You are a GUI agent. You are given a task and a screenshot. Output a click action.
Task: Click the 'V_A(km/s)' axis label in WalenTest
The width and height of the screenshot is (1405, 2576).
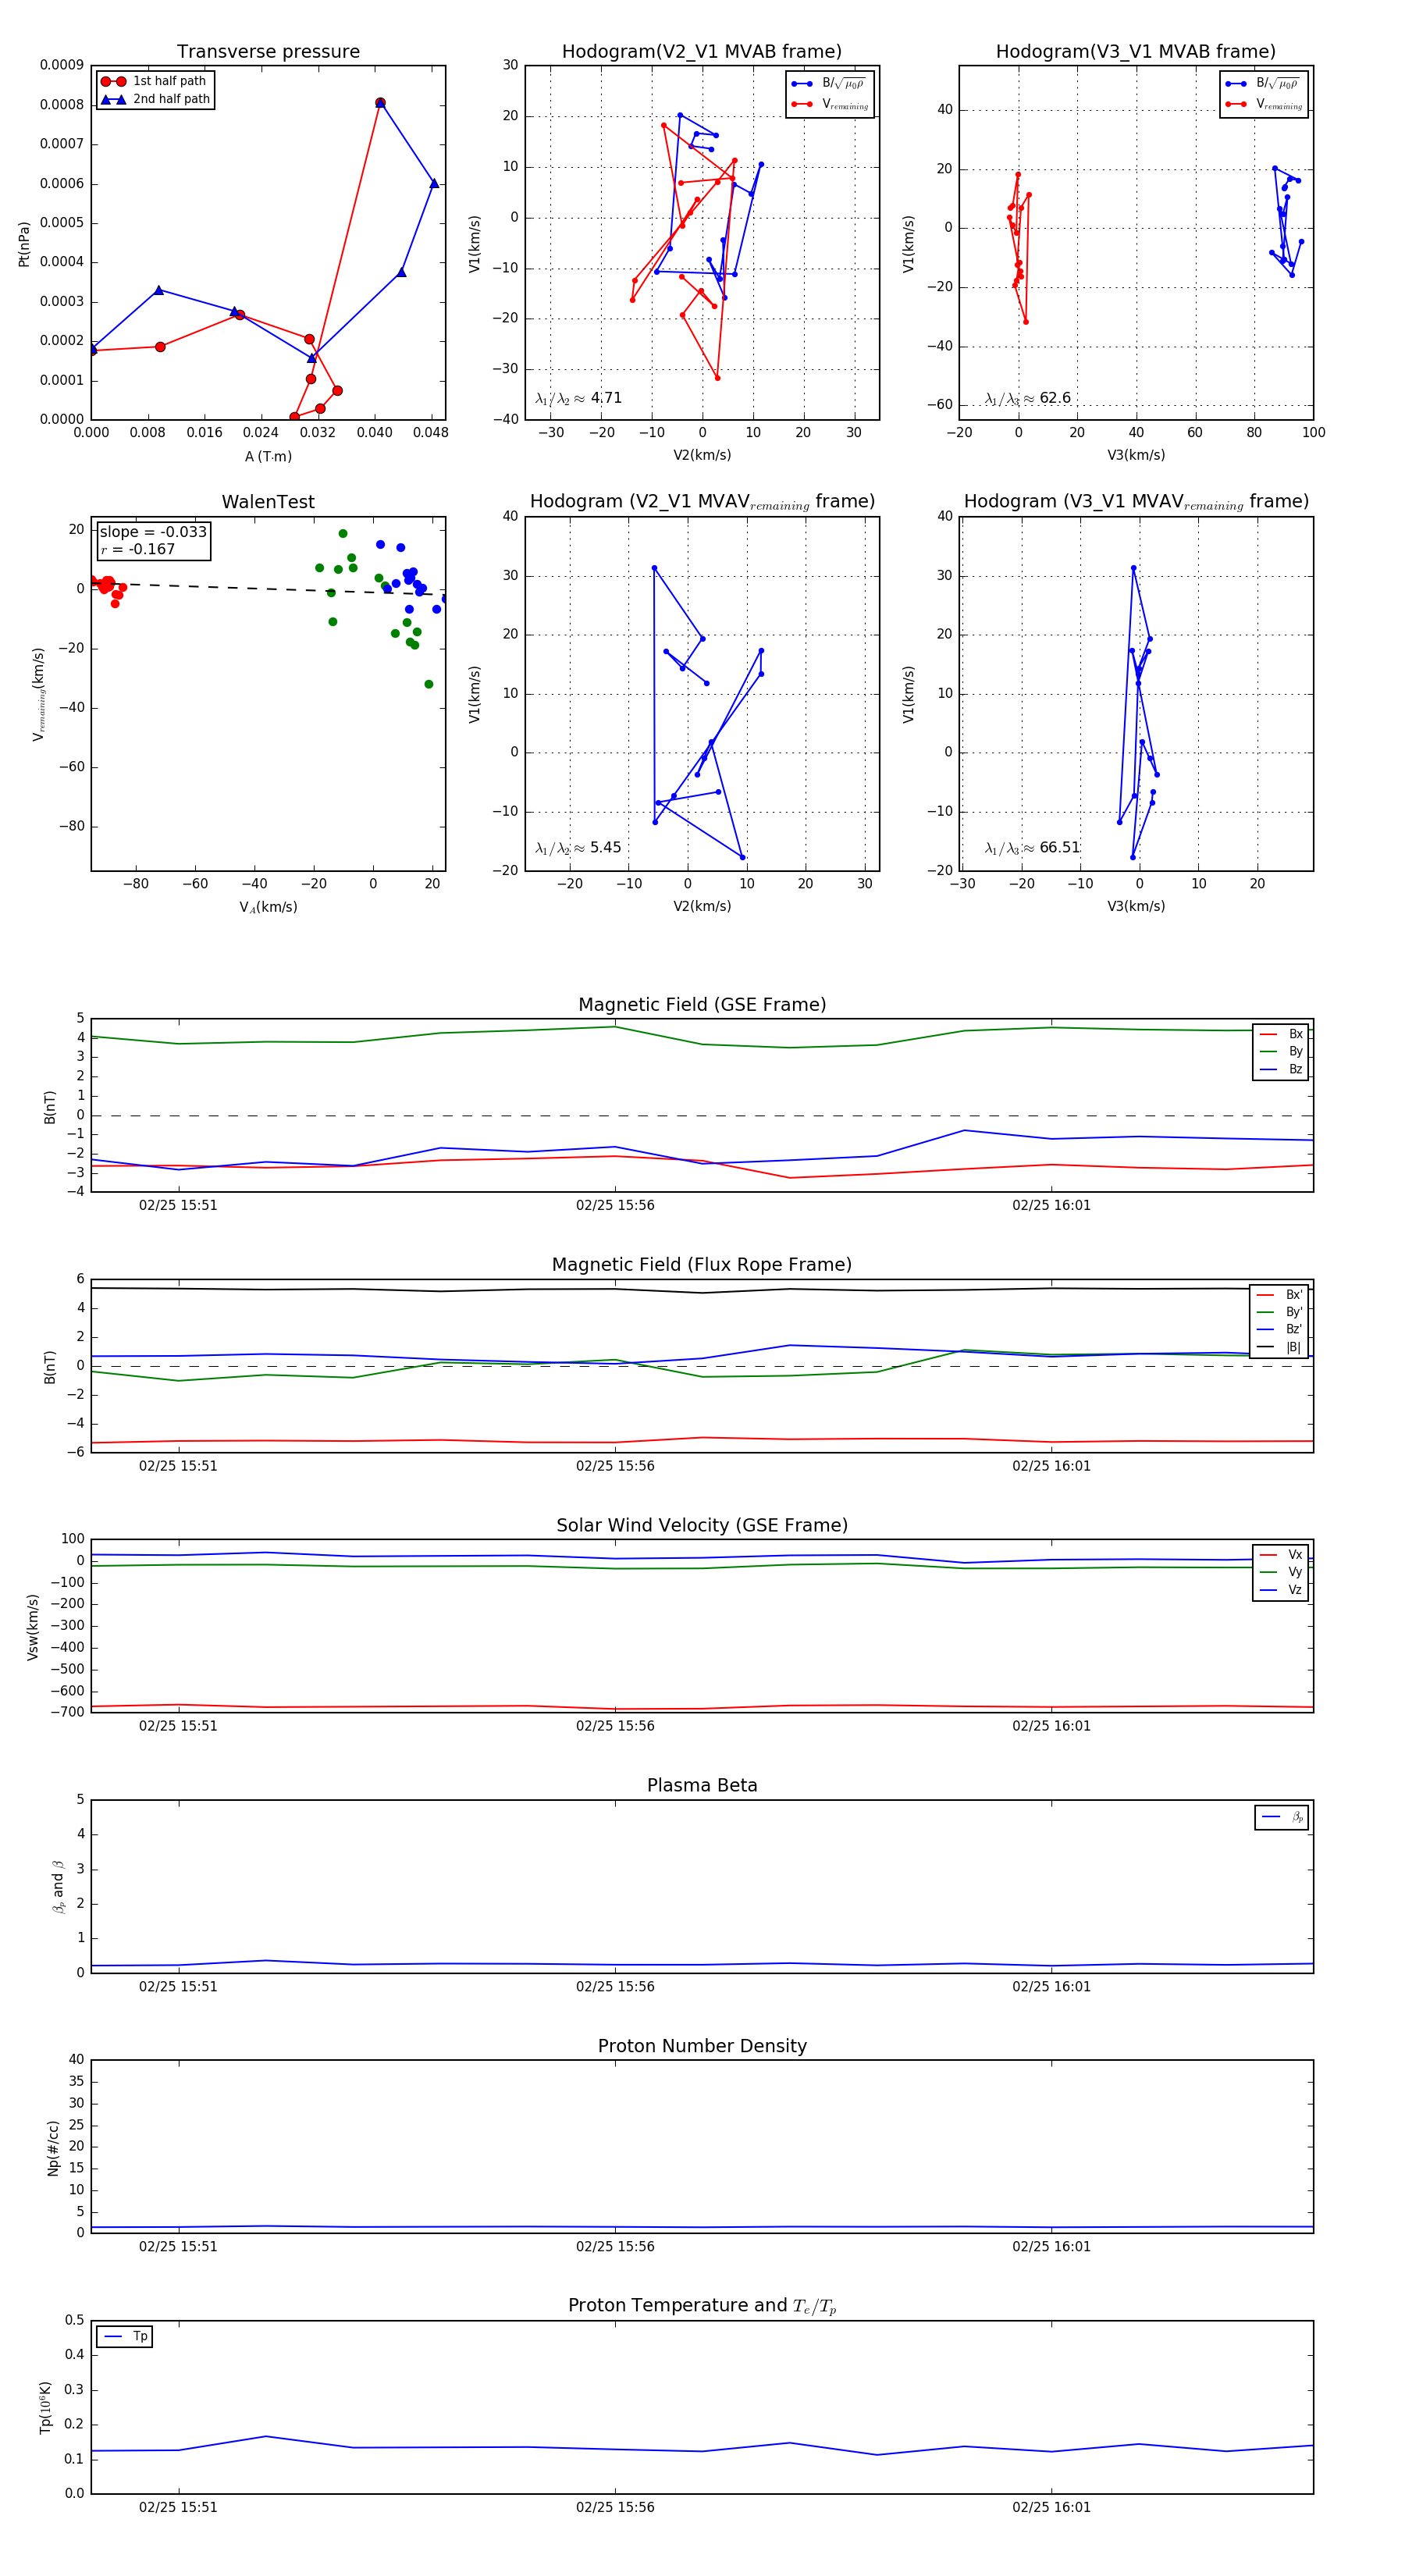268,907
